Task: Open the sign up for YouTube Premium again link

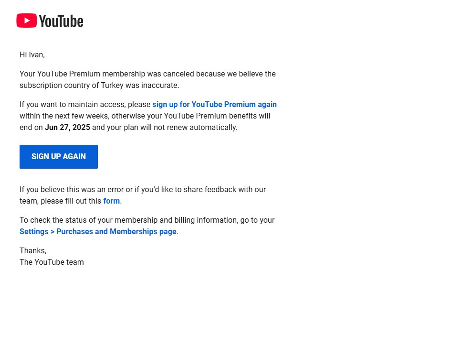Action: pyautogui.click(x=214, y=104)
